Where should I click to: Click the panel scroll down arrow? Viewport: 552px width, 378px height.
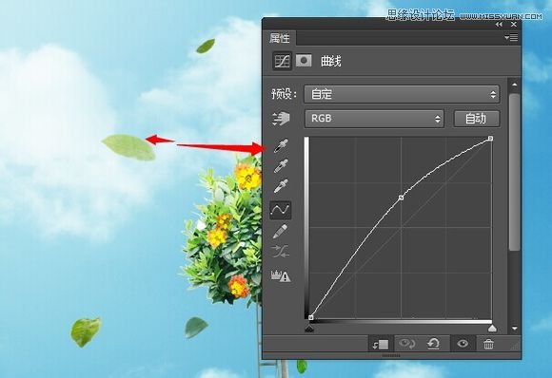point(514,329)
